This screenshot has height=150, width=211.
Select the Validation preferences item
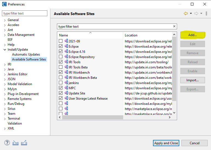click(x=15, y=123)
